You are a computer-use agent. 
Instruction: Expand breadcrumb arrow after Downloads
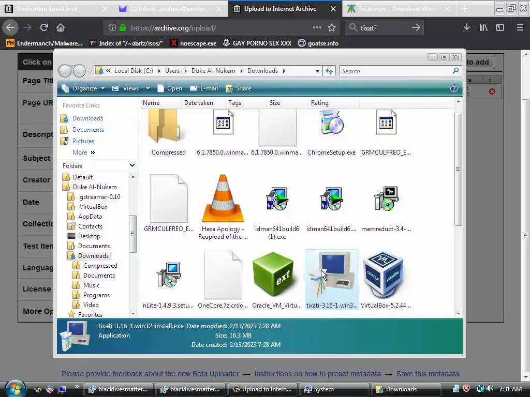pyautogui.click(x=284, y=71)
